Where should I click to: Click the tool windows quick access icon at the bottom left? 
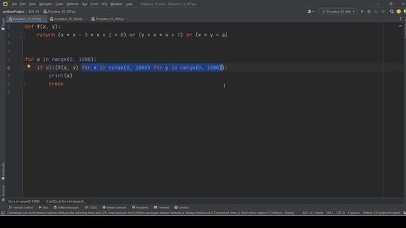(x=3, y=213)
